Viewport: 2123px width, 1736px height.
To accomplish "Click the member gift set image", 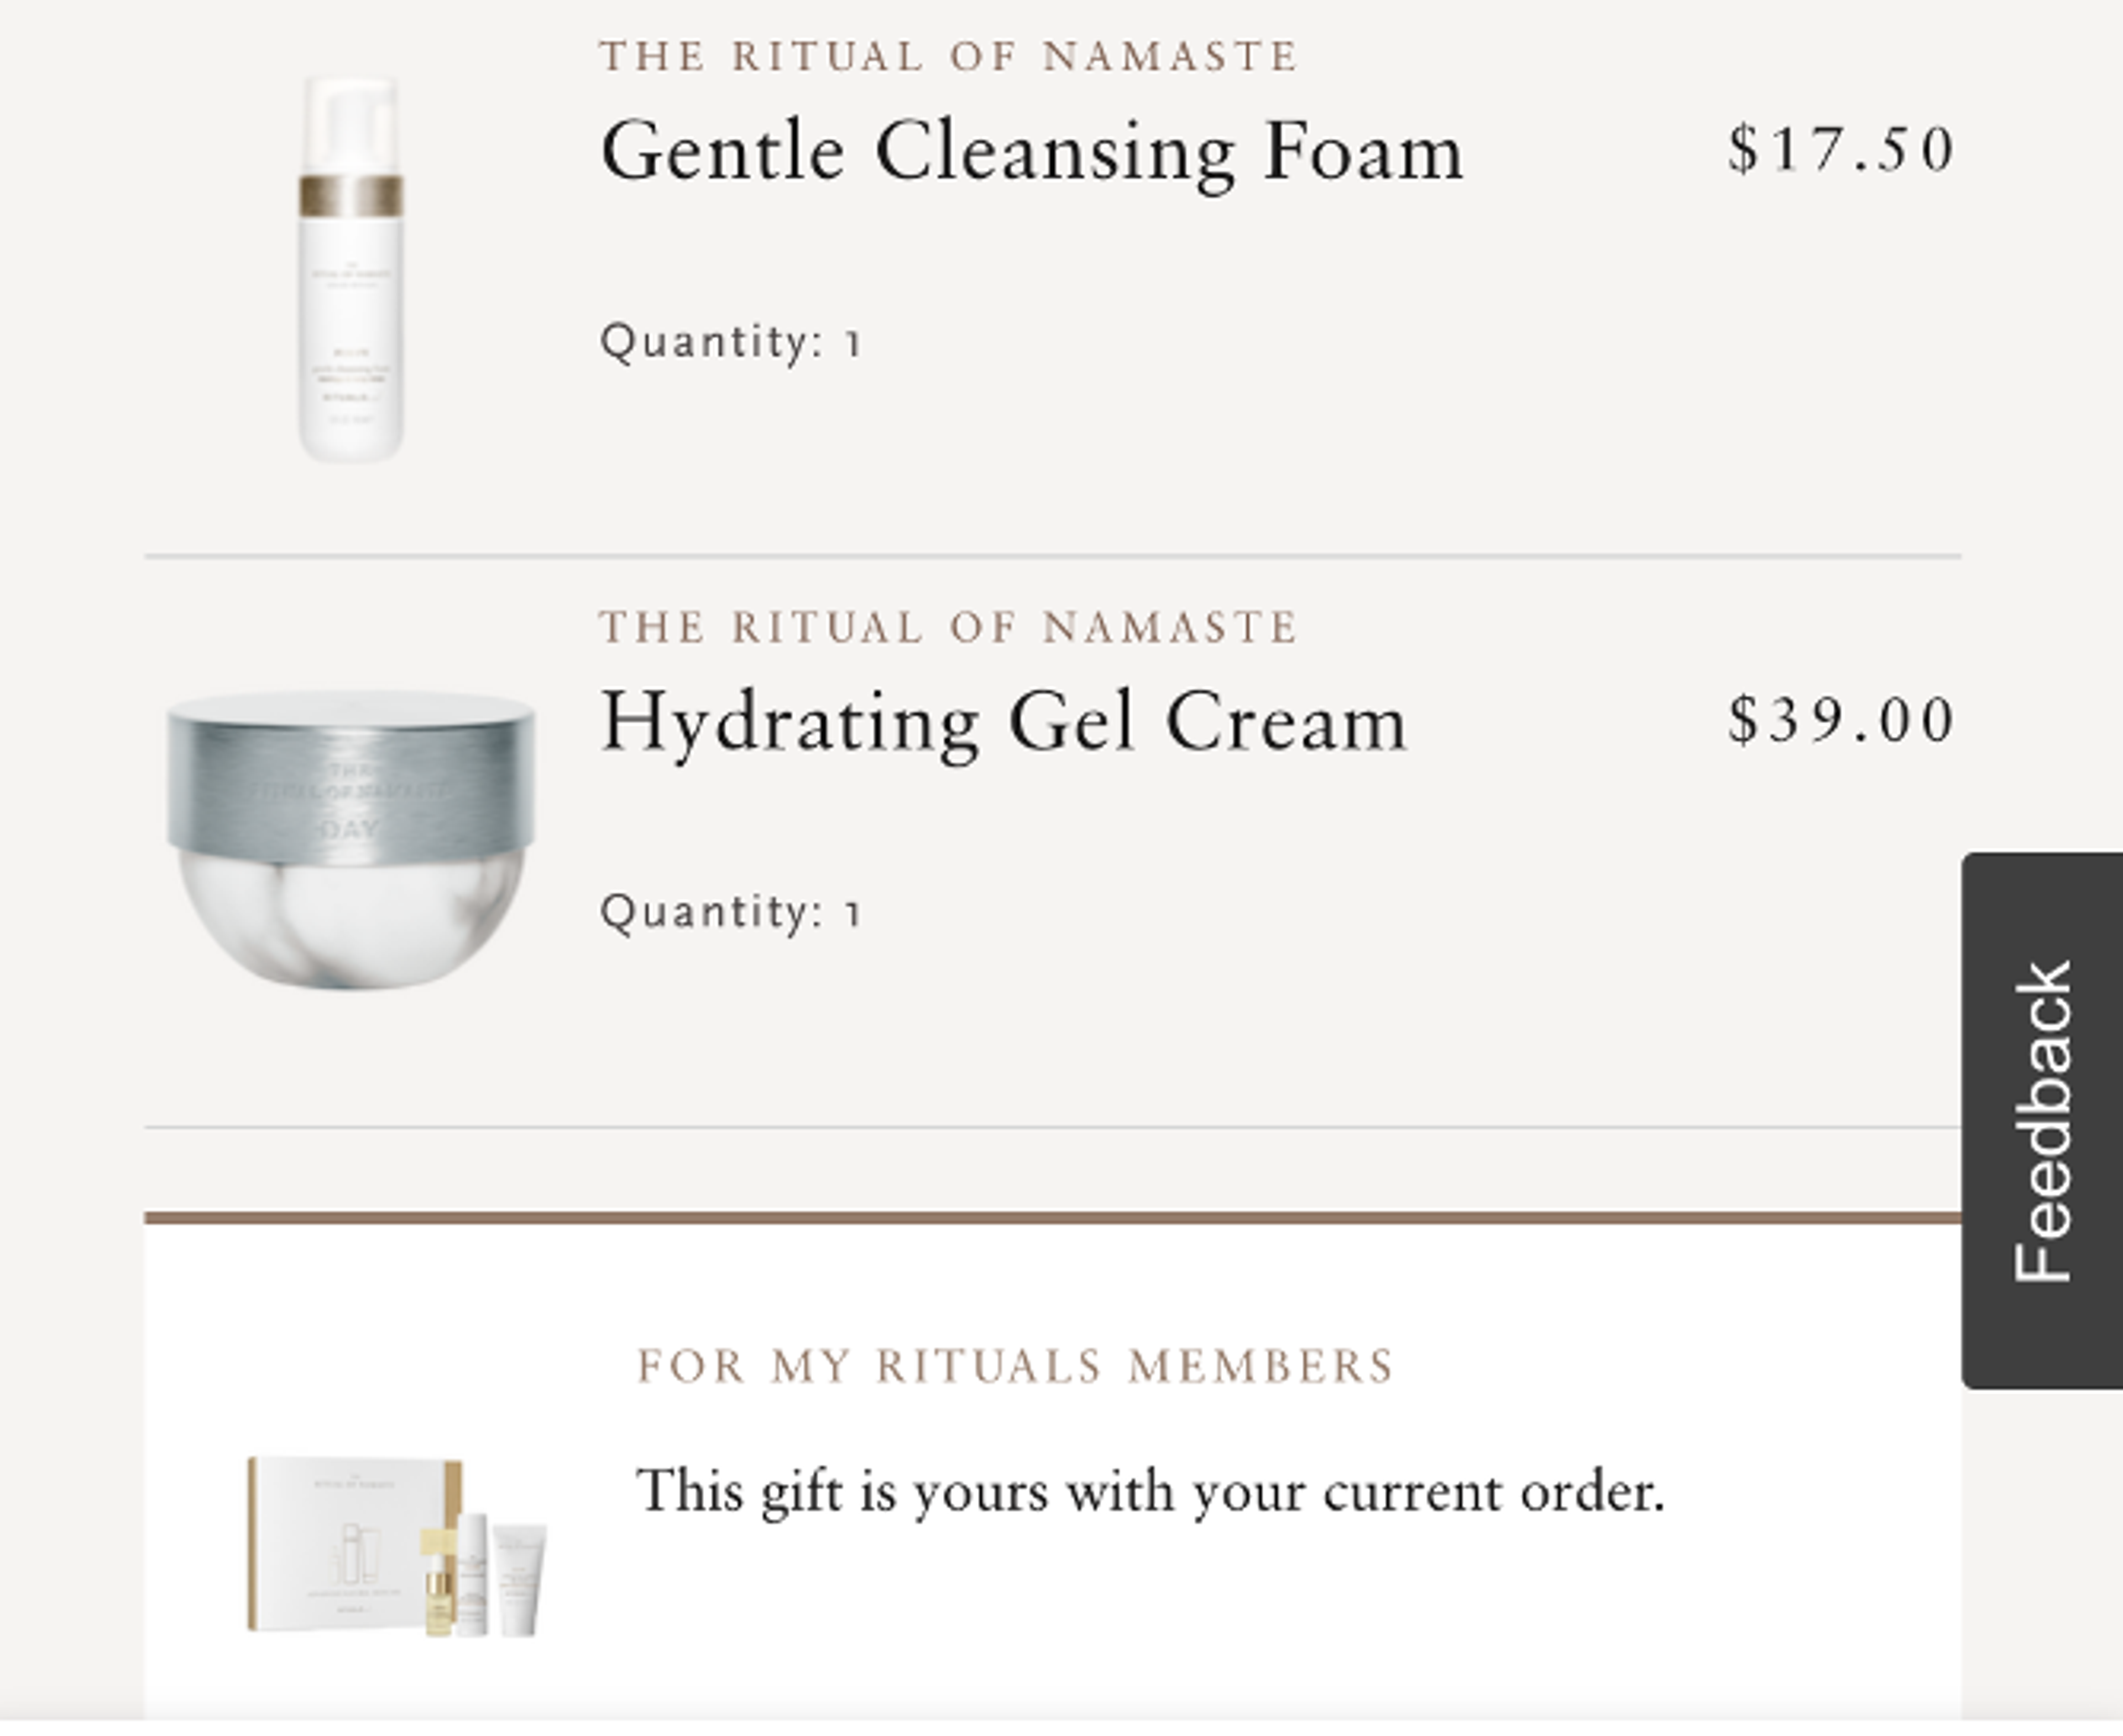I will tap(396, 1546).
